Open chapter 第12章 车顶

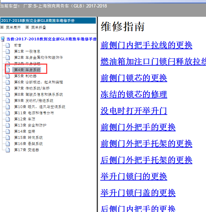(25, 119)
